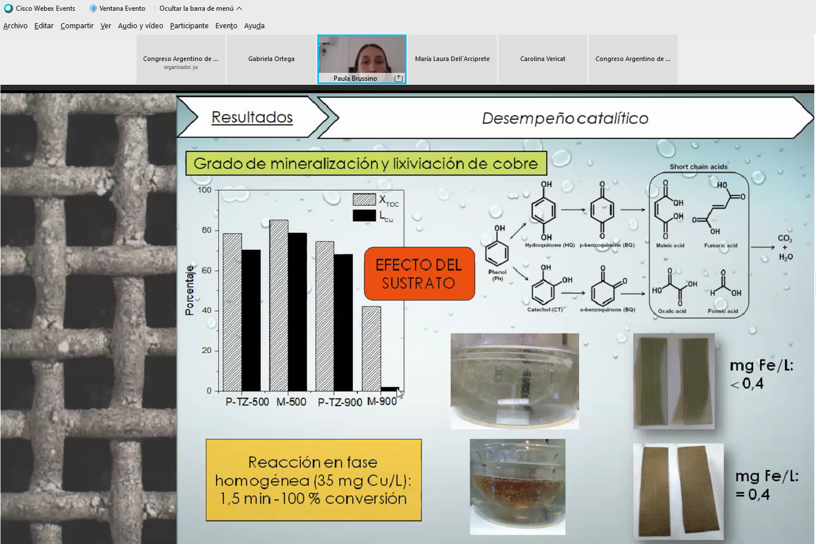This screenshot has width=816, height=544.
Task: Open the Participante menu
Action: 189,26
